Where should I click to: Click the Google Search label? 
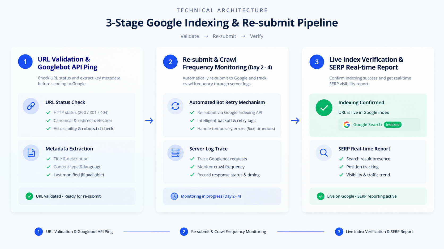point(367,125)
